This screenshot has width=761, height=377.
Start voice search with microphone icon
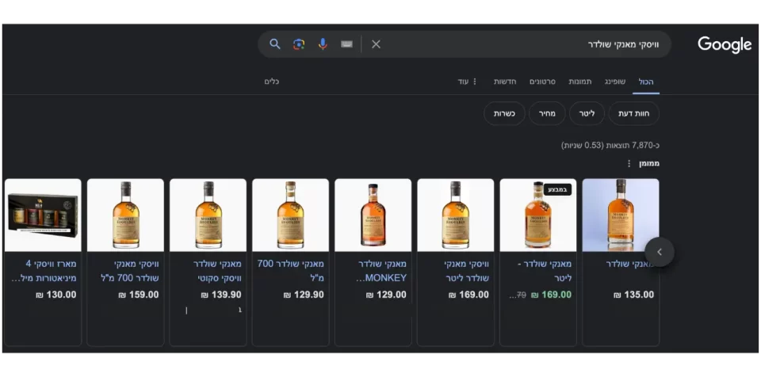coord(323,44)
